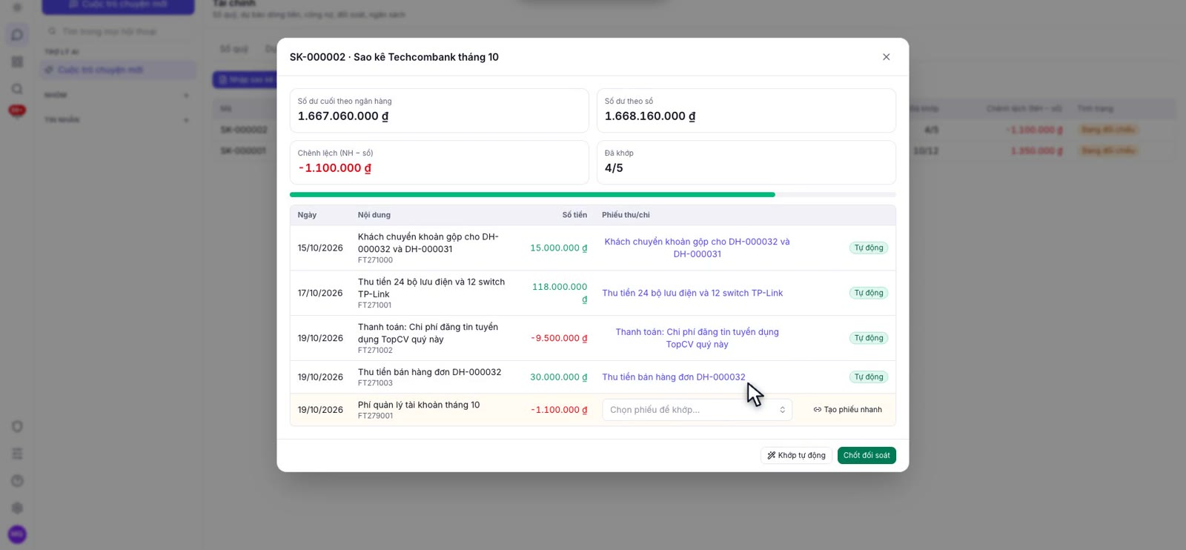Open the clock icon in the left rail
This screenshot has width=1186, height=550.
click(17, 481)
